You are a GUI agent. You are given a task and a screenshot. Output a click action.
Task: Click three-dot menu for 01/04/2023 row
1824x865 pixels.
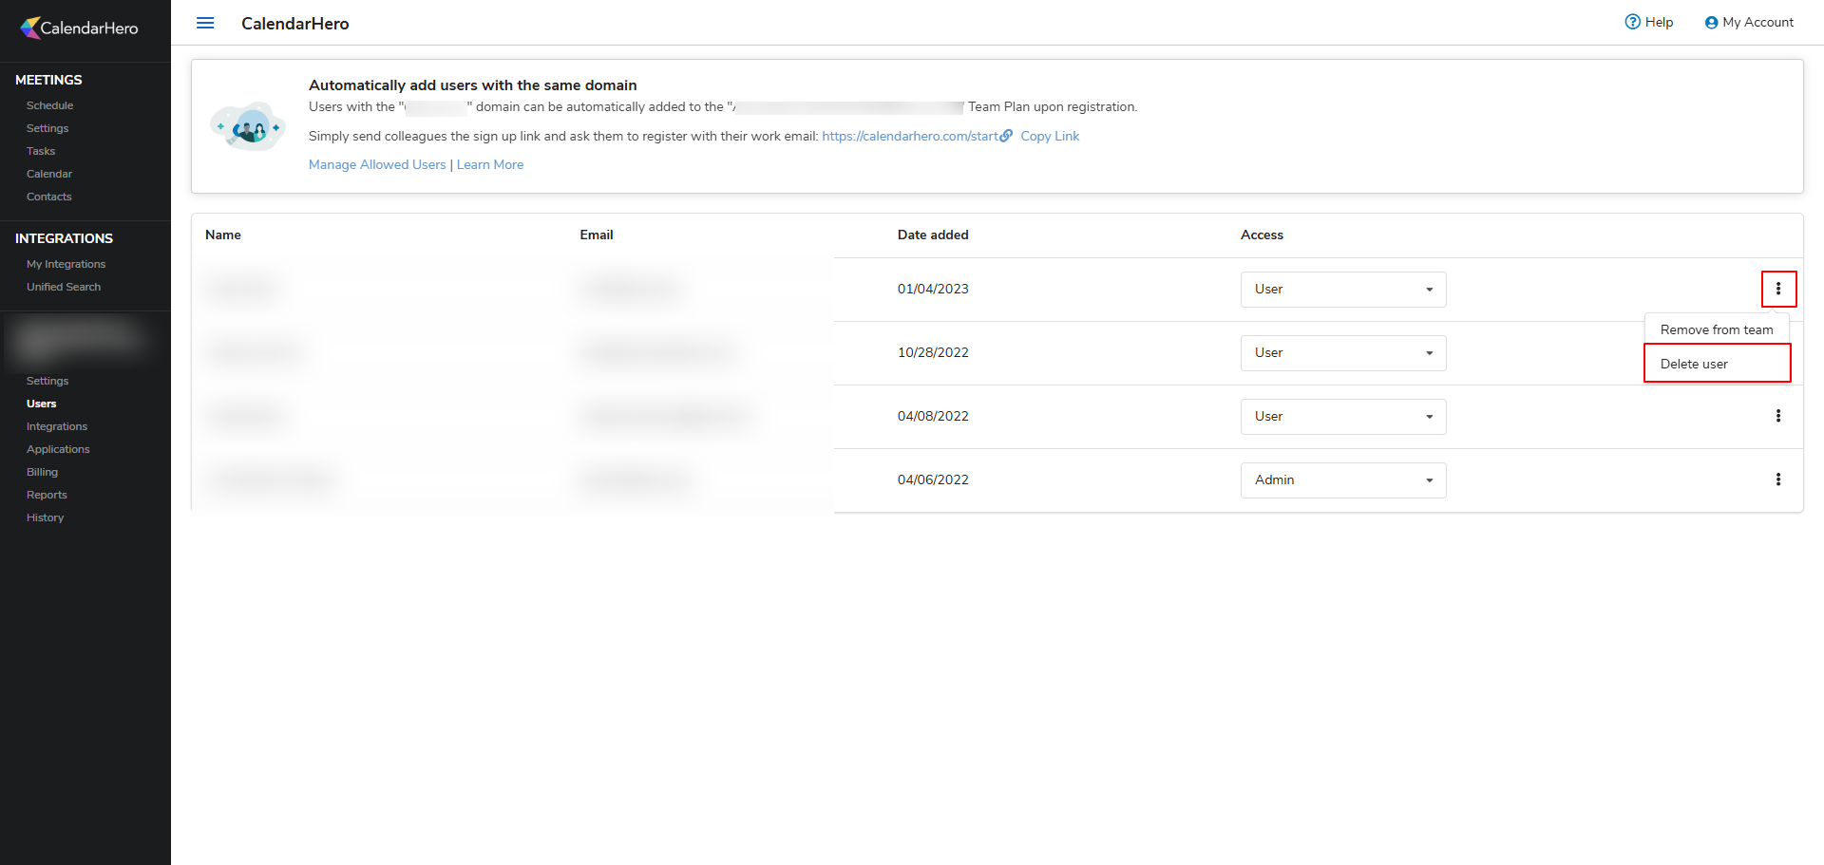[1778, 289]
